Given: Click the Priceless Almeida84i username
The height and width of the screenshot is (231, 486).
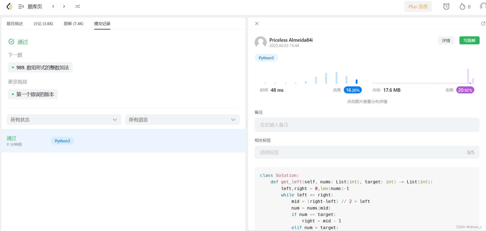Looking at the screenshot, I should 291,40.
